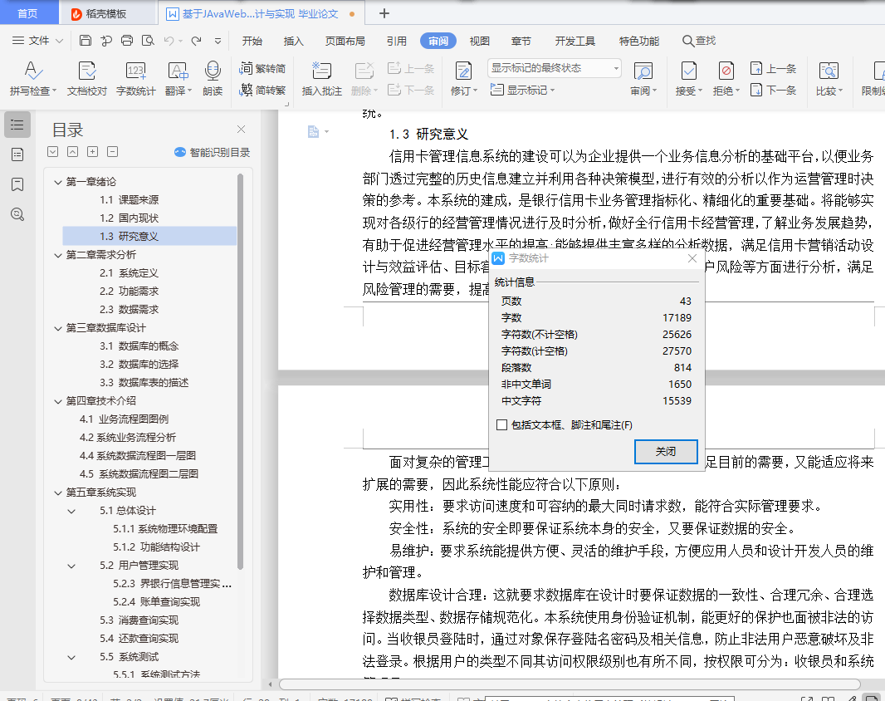This screenshot has width=885, height=701.
Task: Open the bookmark sidebar icon
Action: [x=17, y=184]
